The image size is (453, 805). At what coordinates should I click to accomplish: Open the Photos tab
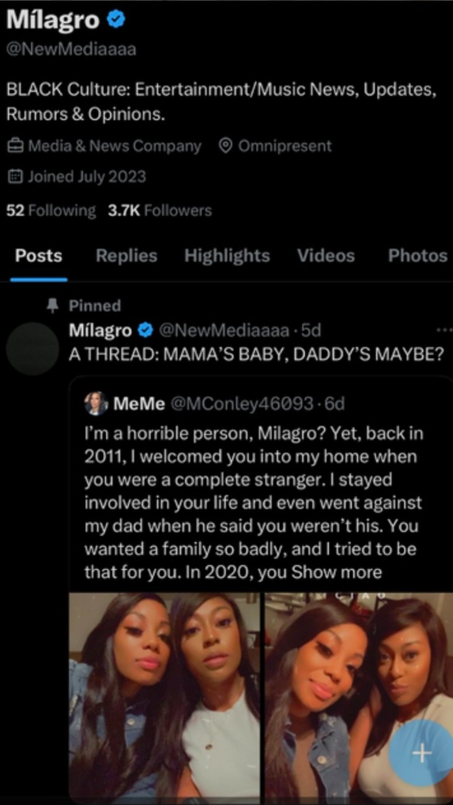click(x=417, y=255)
